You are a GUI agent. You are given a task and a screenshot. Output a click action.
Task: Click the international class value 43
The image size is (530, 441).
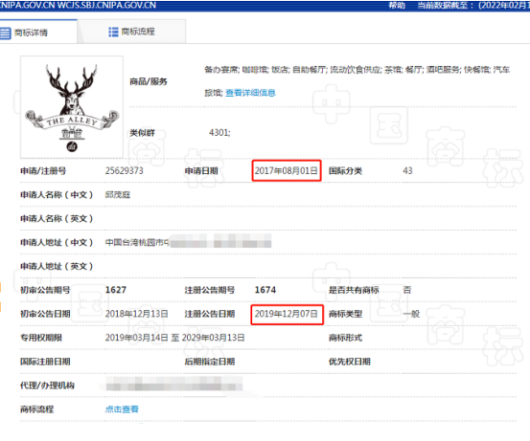pos(407,170)
